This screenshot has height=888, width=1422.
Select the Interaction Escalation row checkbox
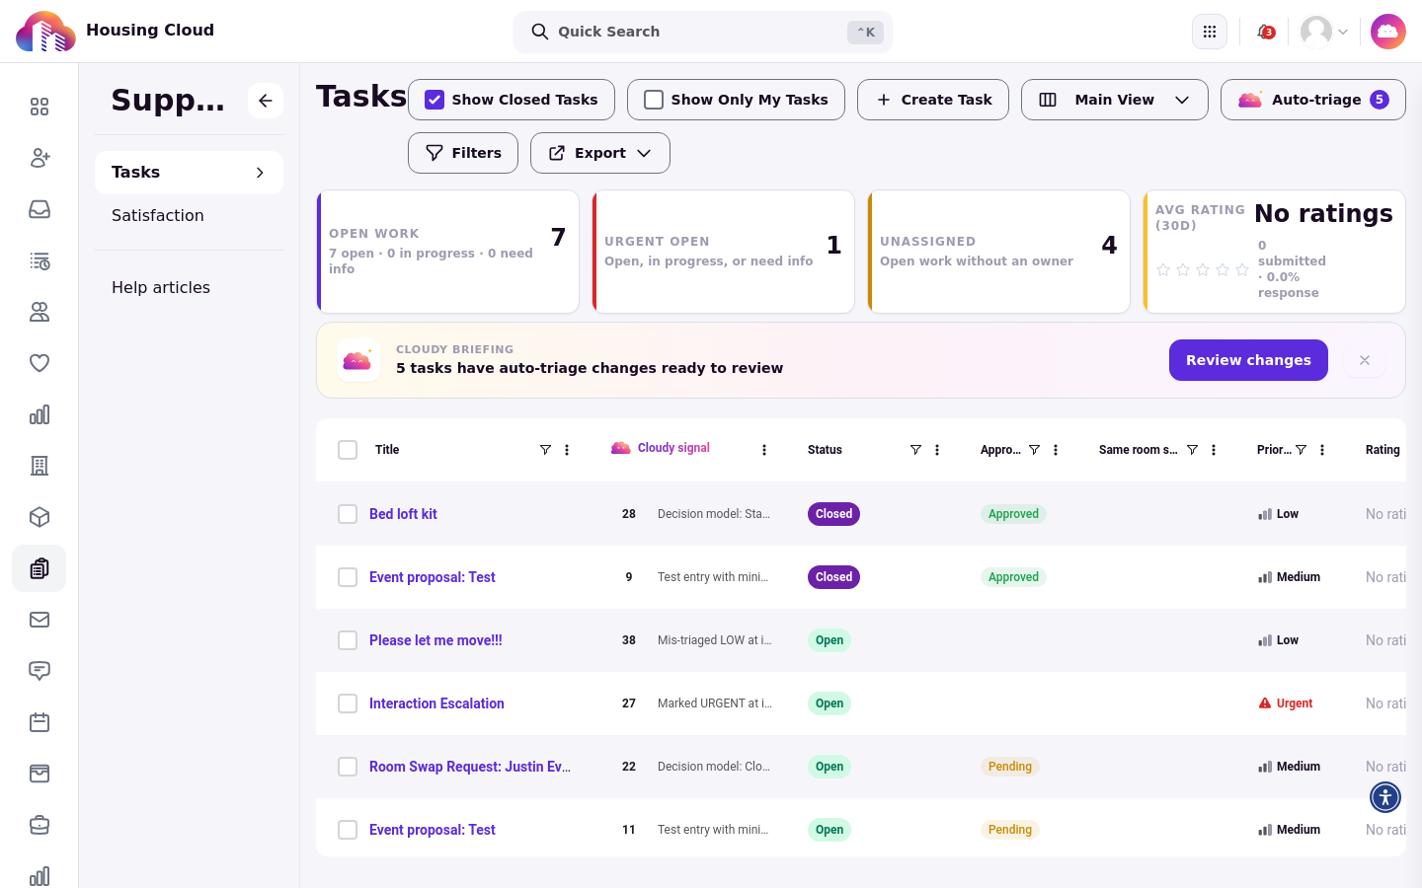[x=348, y=703]
